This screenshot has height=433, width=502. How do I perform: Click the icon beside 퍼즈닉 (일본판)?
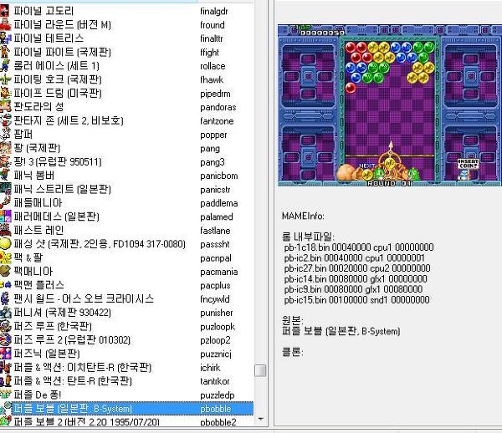5,354
